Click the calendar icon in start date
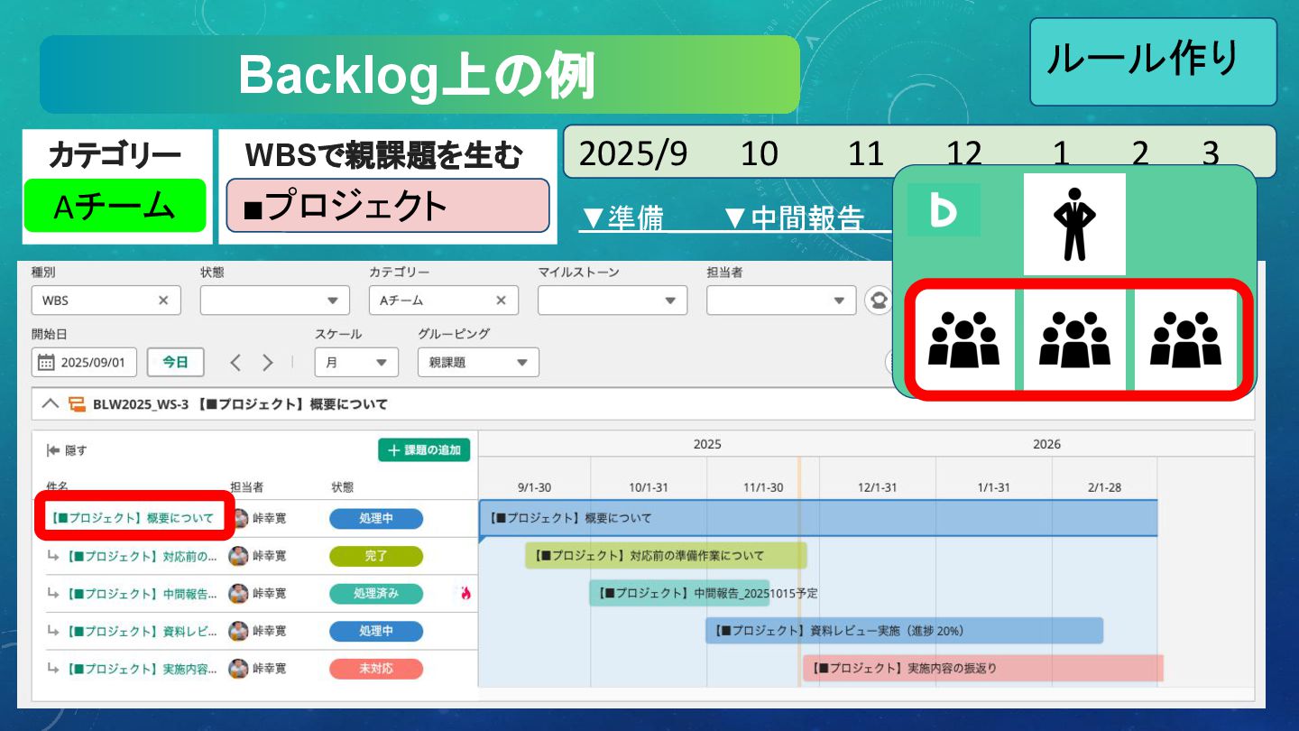 (x=45, y=363)
